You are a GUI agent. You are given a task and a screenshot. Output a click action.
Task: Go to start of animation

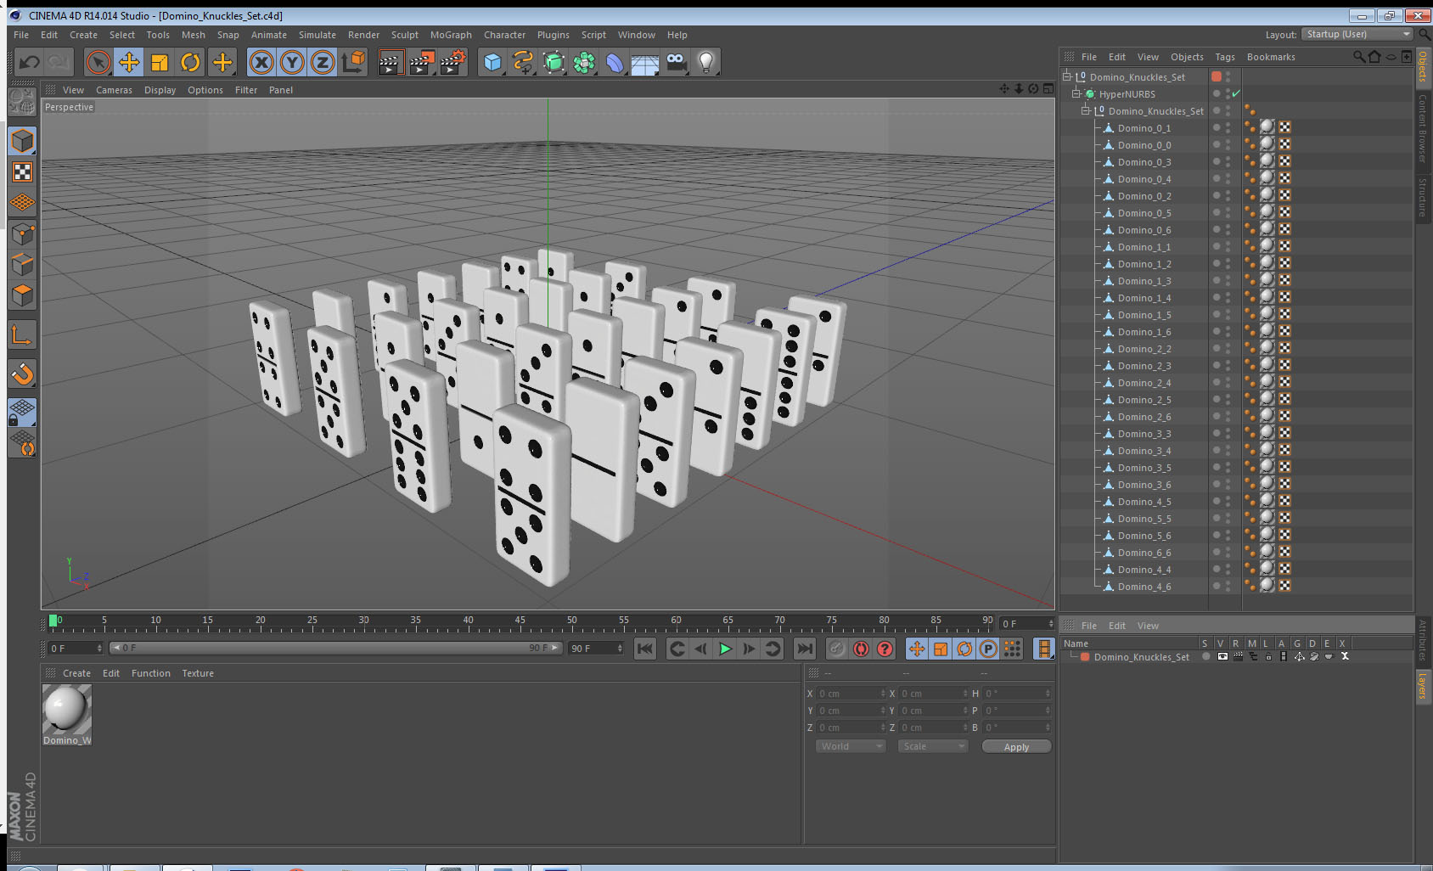(x=645, y=649)
